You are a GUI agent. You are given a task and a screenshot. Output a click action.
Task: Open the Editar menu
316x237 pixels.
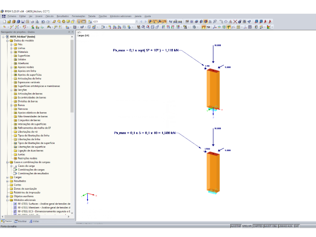22,16
